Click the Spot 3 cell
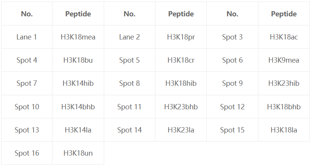Image resolution: width=312 pixels, height=167 pixels. (233, 37)
